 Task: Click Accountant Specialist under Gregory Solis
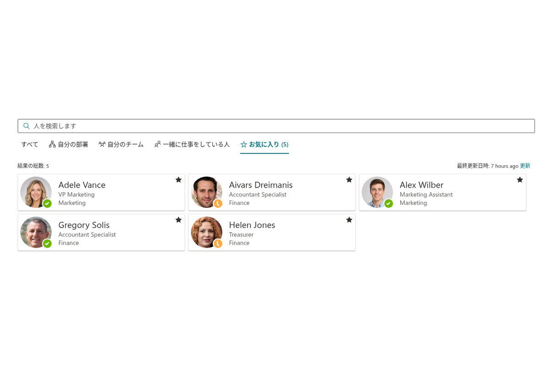coord(87,234)
